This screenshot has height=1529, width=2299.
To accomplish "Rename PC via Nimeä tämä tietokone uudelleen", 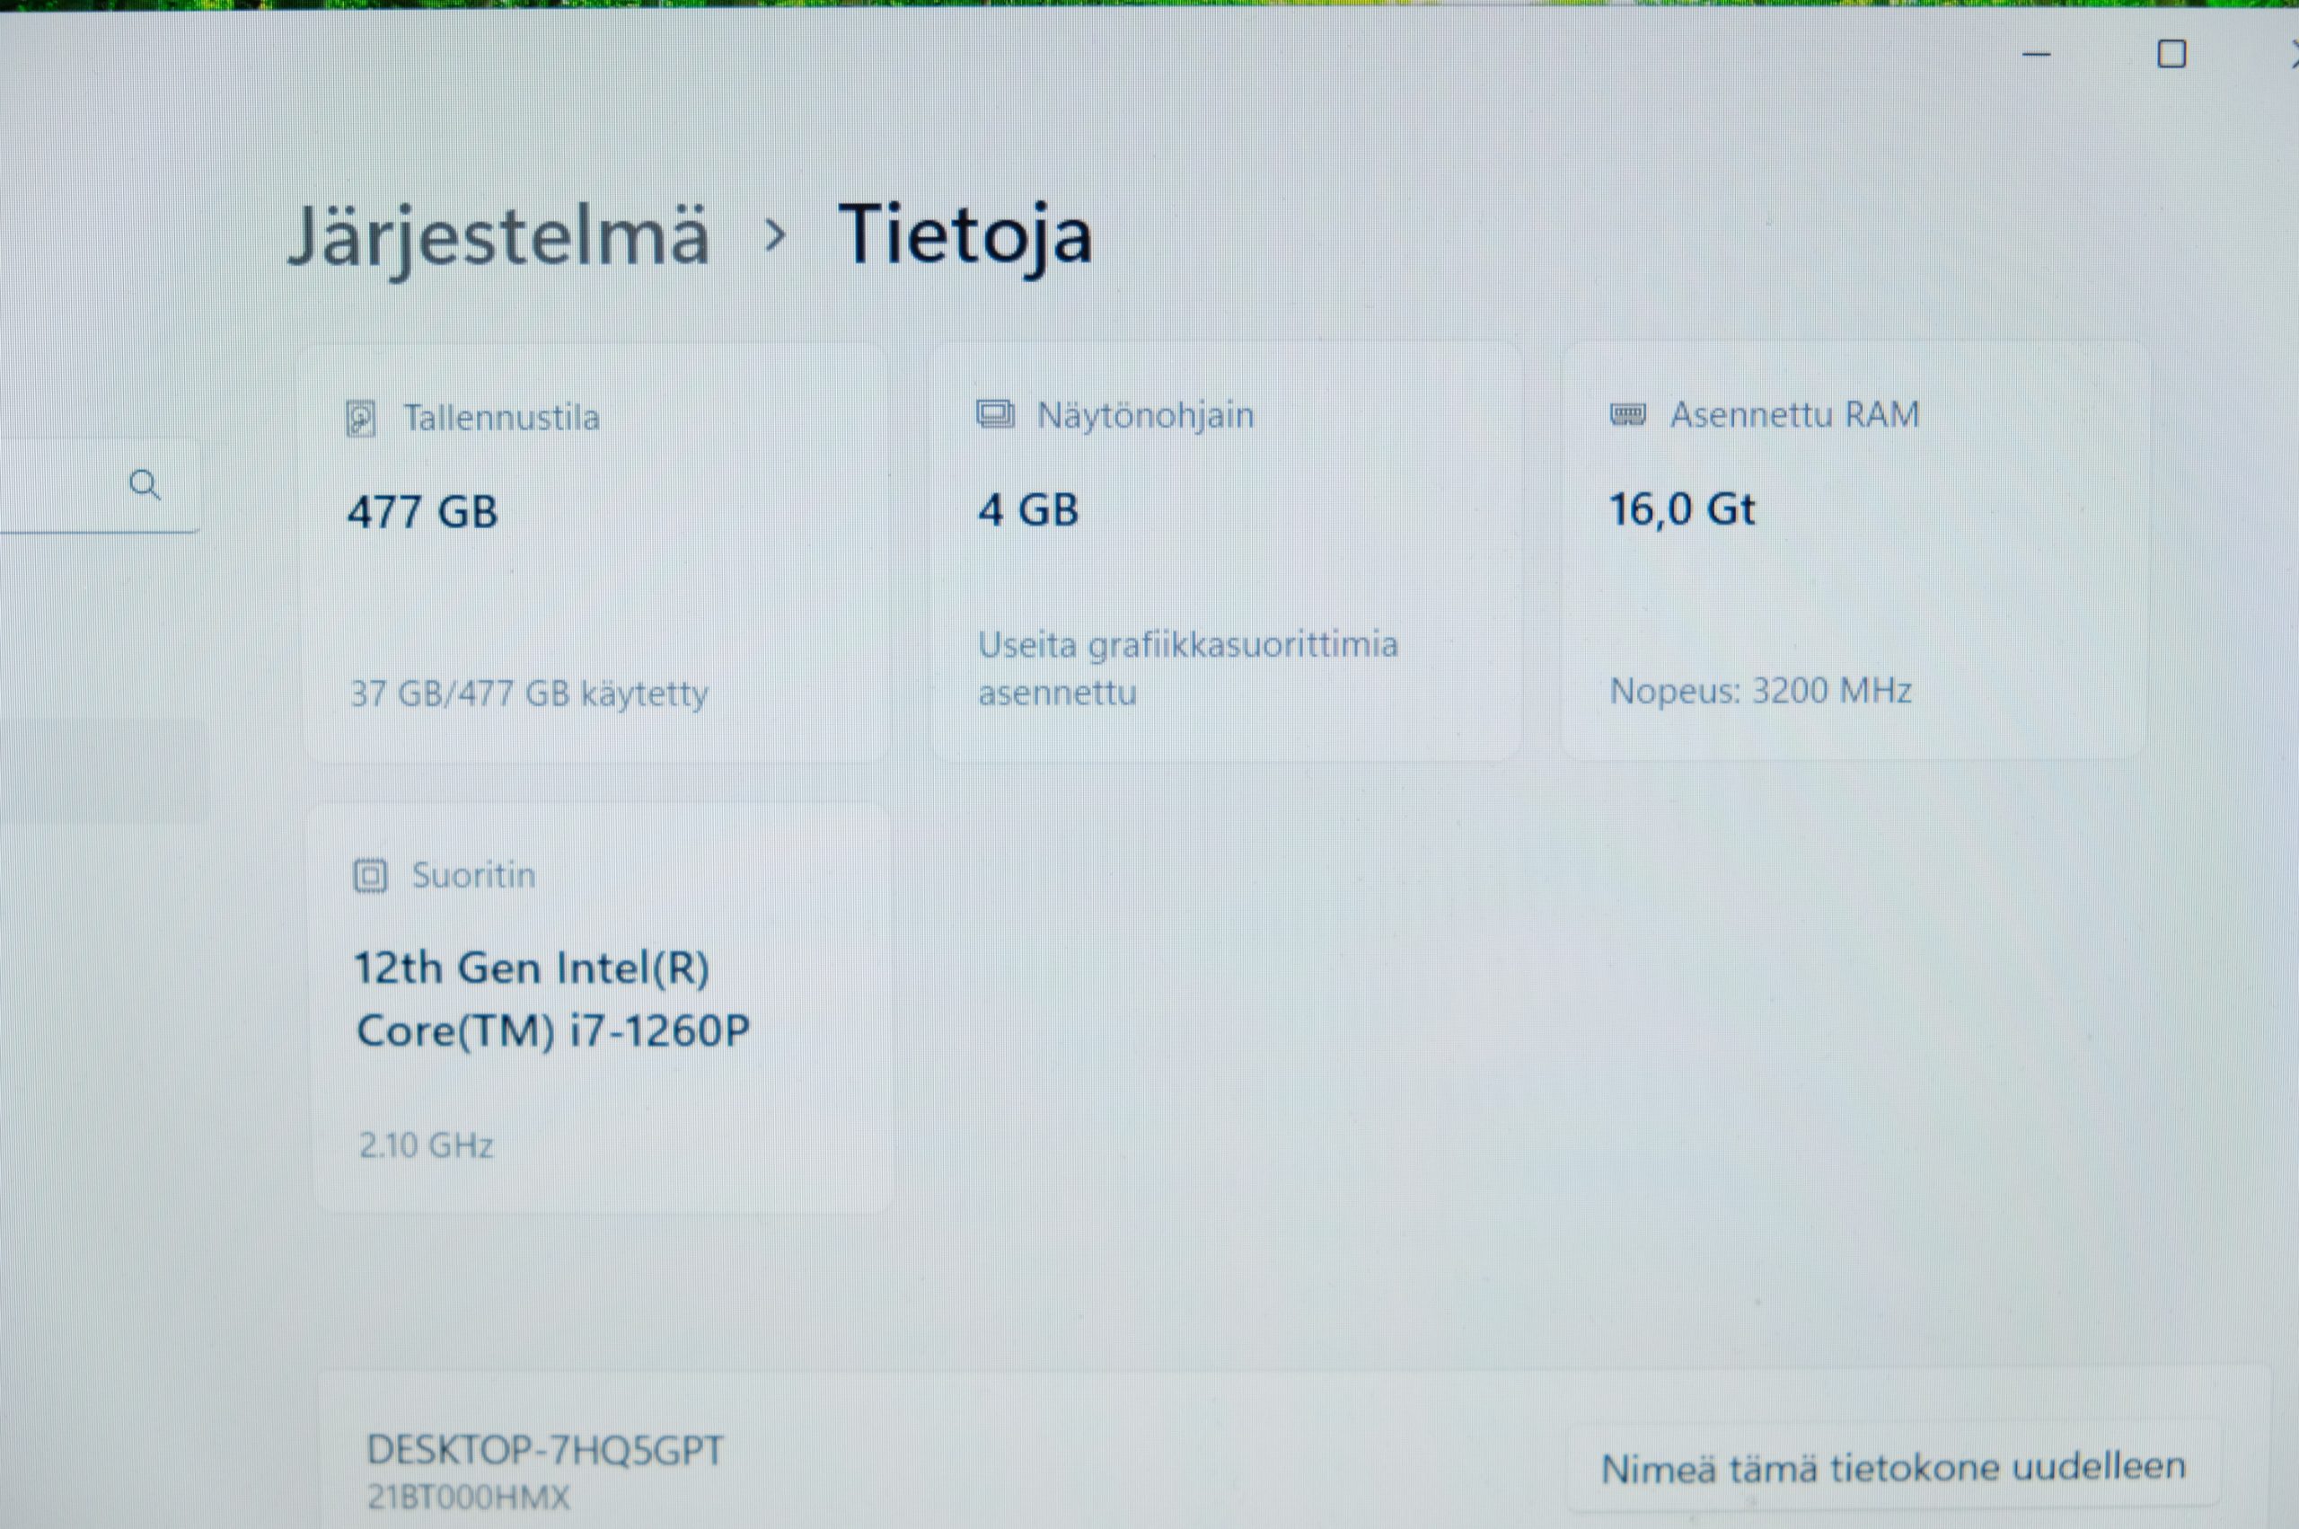I will coord(1892,1467).
